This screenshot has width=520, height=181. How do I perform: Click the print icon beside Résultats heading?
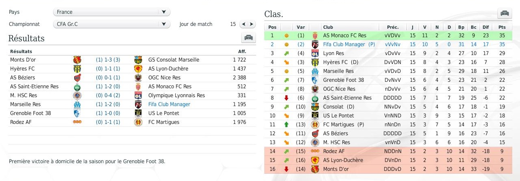point(248,38)
